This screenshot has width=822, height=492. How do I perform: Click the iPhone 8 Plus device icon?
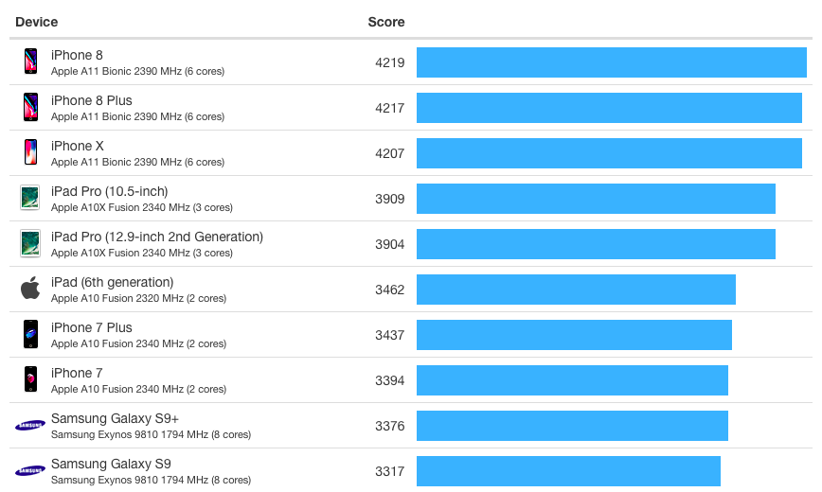[x=30, y=108]
